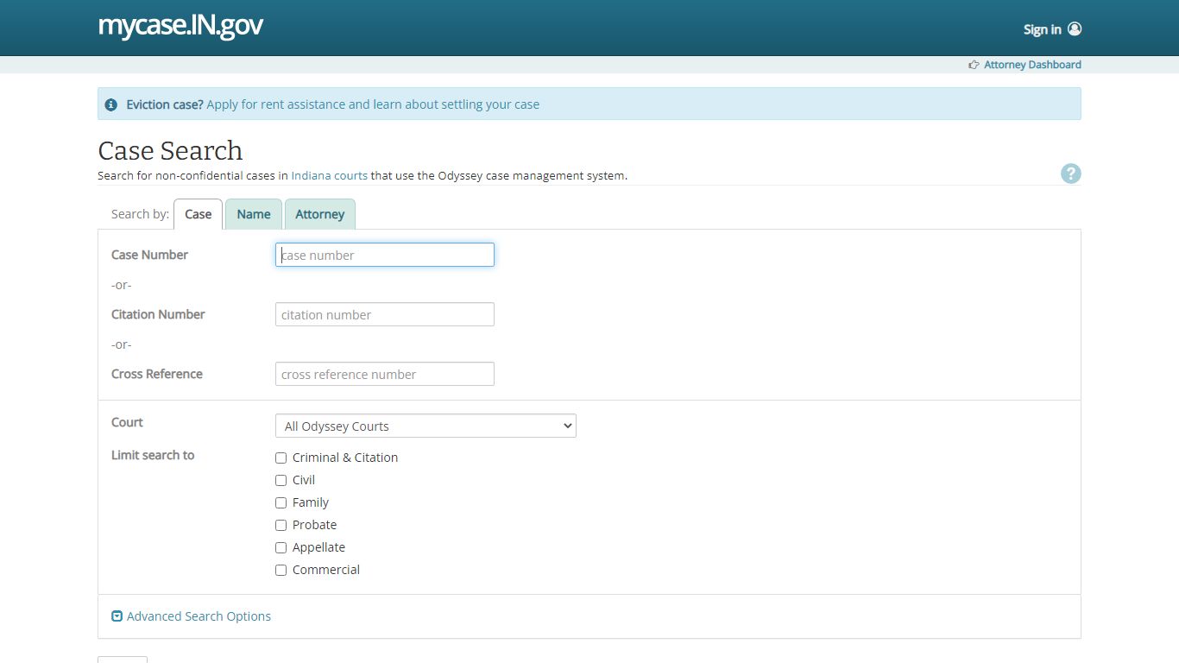Click the Attorney Dashboard pointing hand icon
The width and height of the screenshot is (1179, 663).
(974, 65)
